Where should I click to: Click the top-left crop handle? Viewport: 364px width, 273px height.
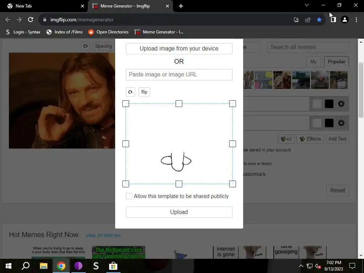pos(125,103)
